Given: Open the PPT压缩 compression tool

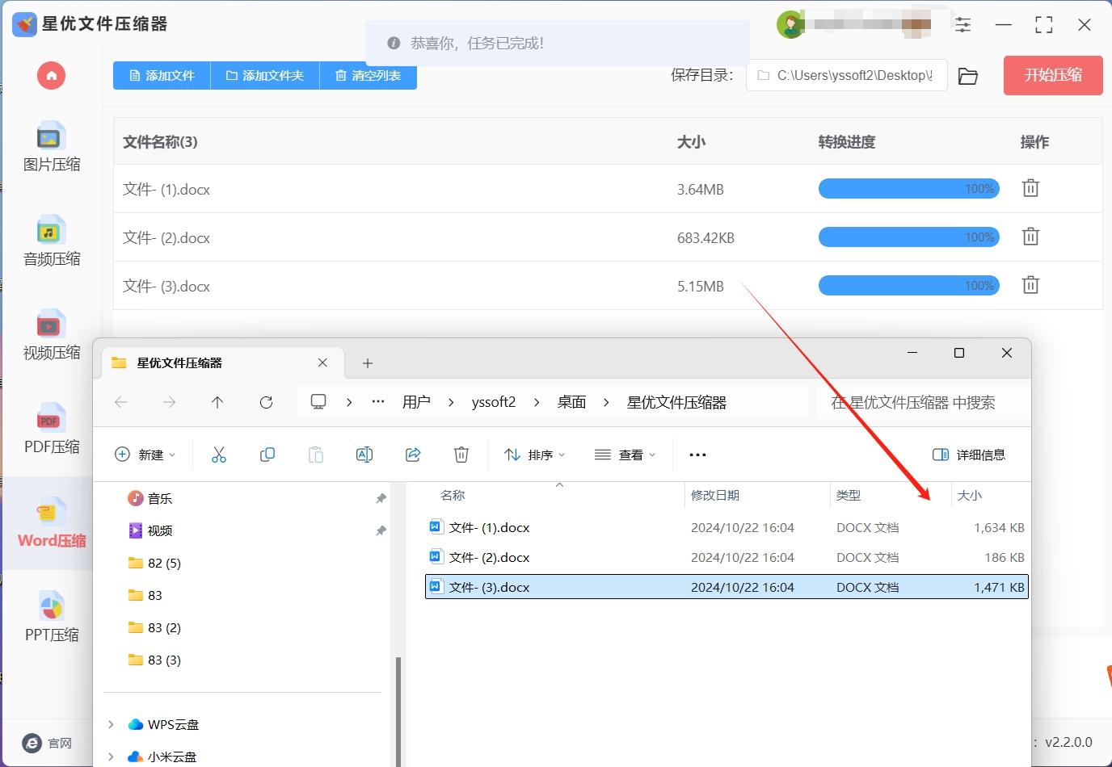Looking at the screenshot, I should pos(51,618).
